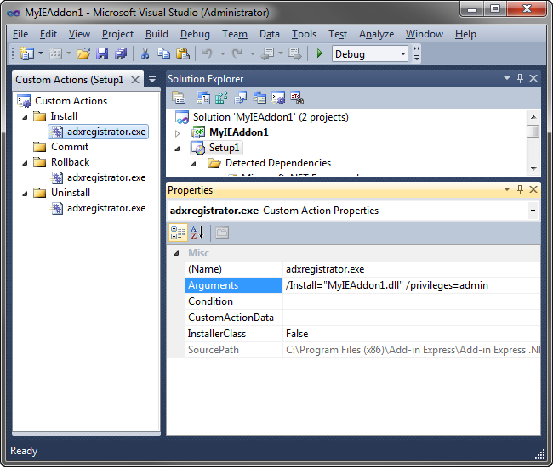This screenshot has width=553, height=467.
Task: Open the toolbar options overflow dropdown
Action: click(x=417, y=53)
